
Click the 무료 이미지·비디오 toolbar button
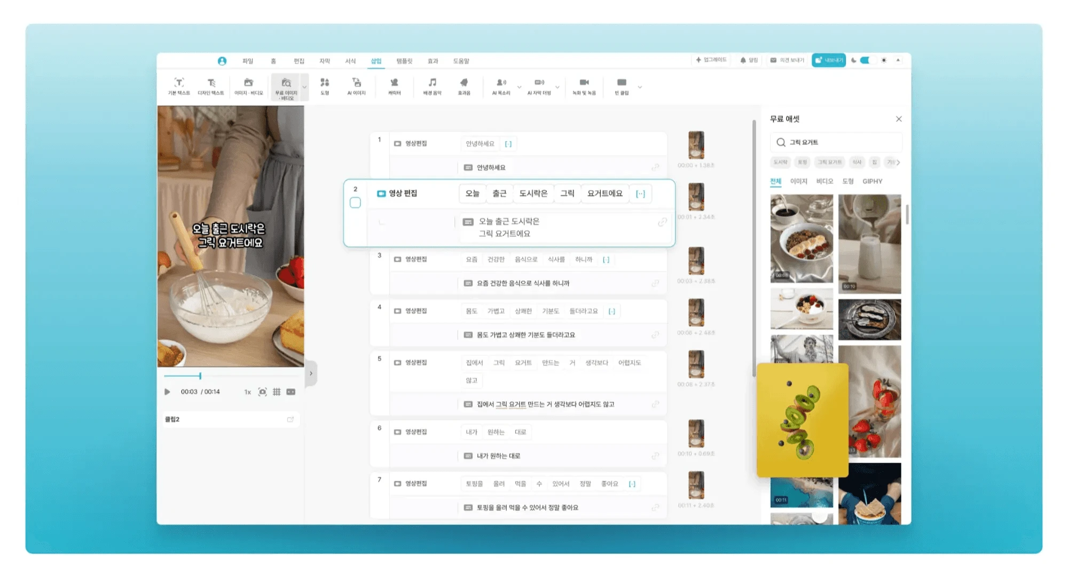(286, 87)
